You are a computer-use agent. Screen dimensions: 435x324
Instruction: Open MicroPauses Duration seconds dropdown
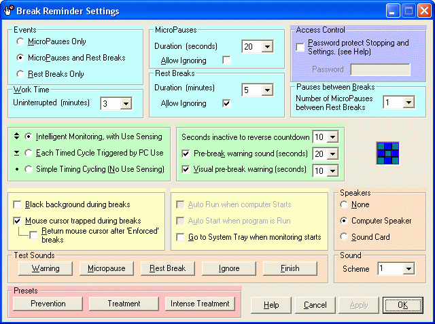(267, 47)
